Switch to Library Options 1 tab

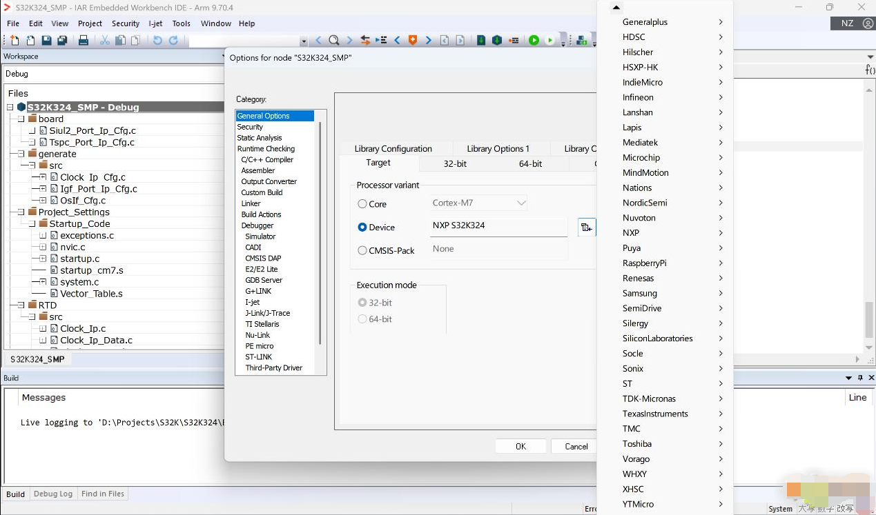498,148
